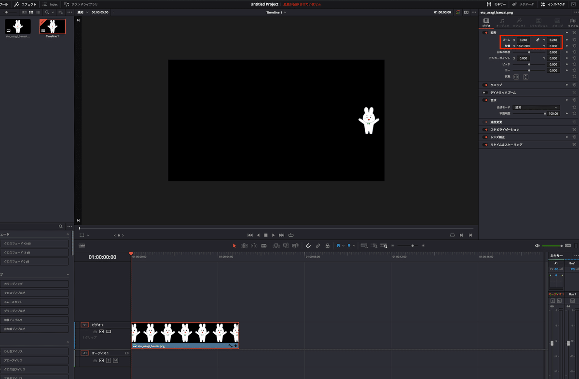Viewport: 579px width, 379px height.
Task: Click the blue flag icon
Action: click(x=339, y=245)
